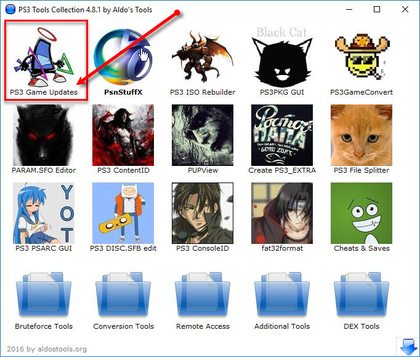Open the DEX Tools folder
Image resolution: width=420 pixels, height=357 pixels.
pos(361,294)
